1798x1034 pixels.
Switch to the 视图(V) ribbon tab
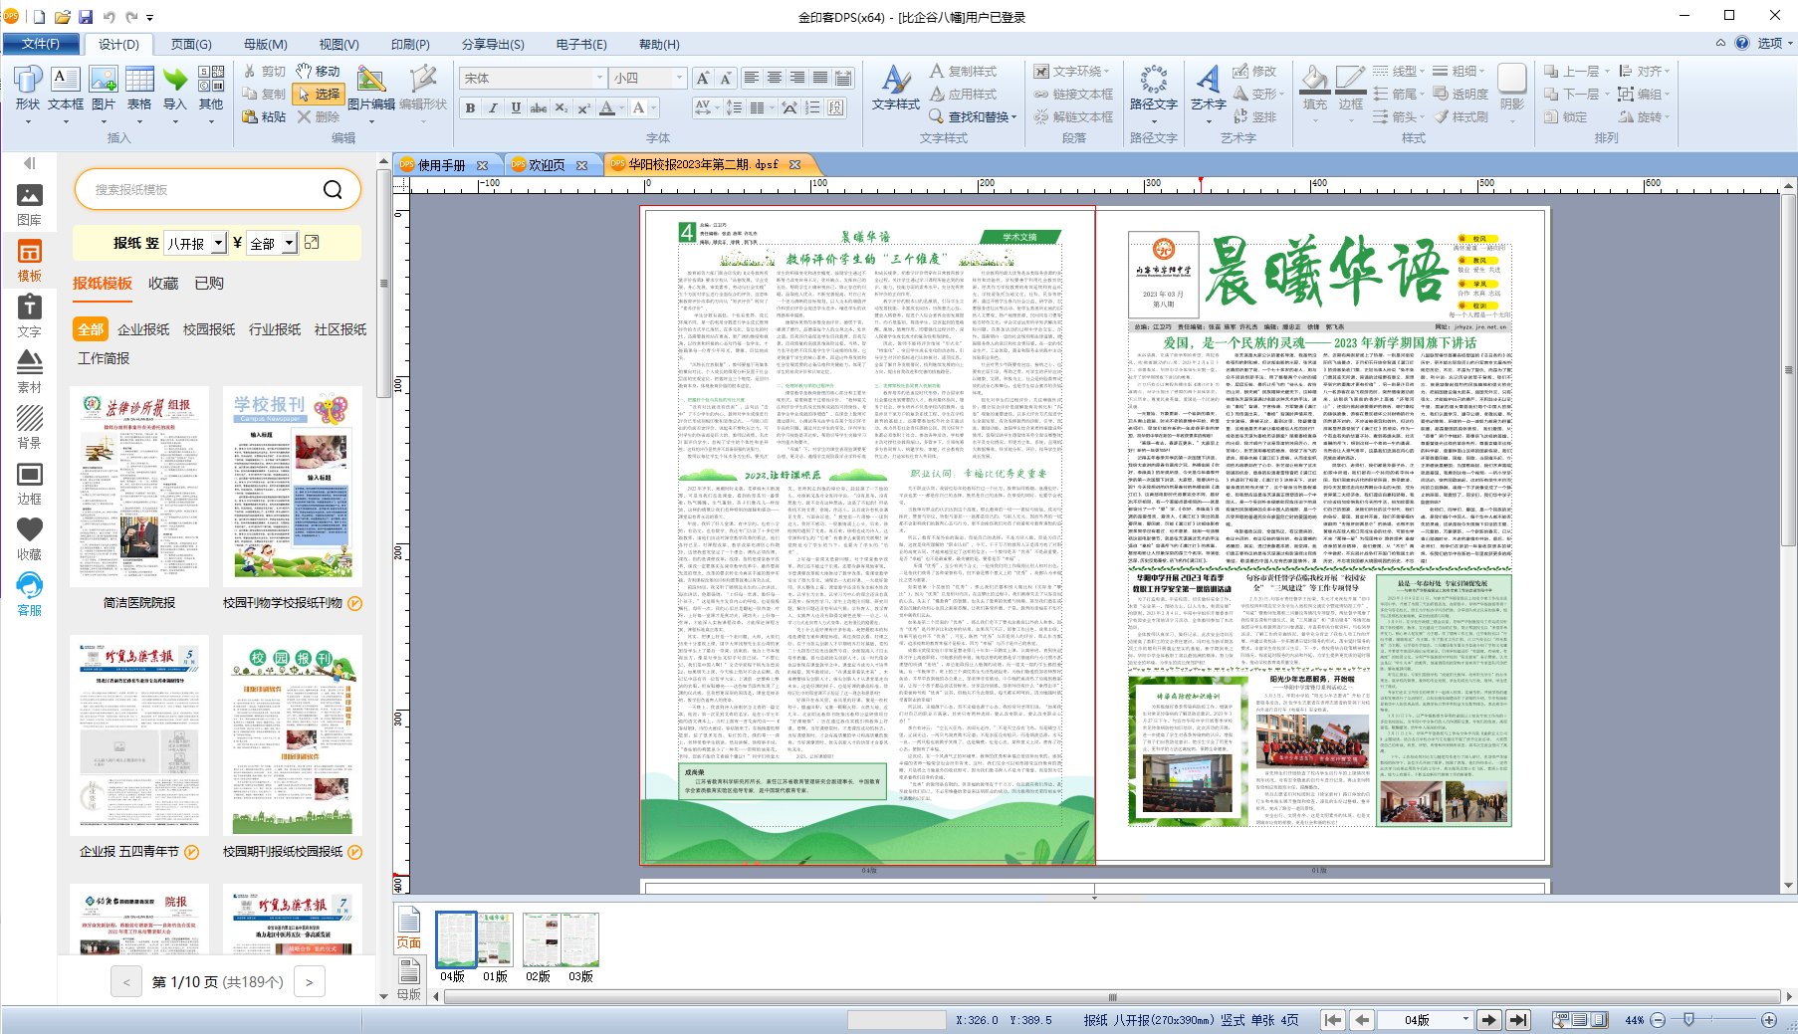coord(338,44)
